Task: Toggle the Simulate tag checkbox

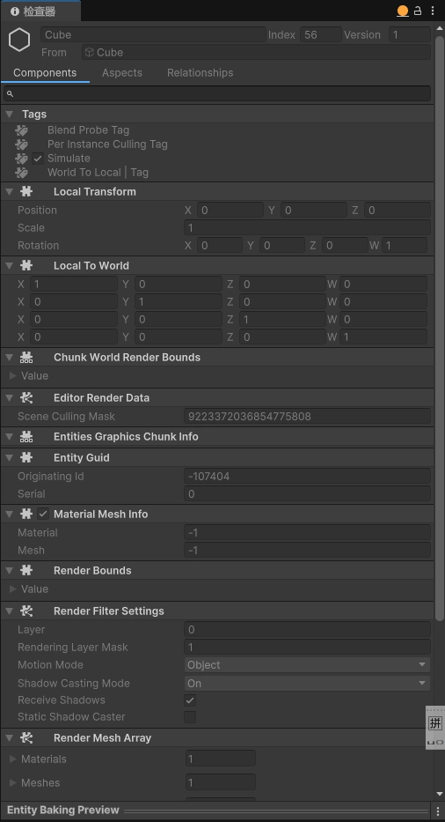Action: coord(38,159)
